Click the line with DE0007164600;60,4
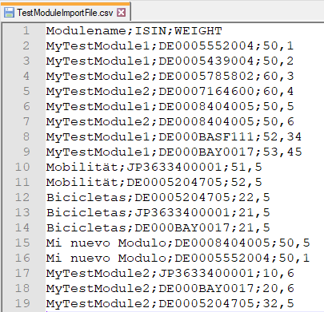Image resolution: width=324 pixels, height=312 pixels. (x=170, y=92)
